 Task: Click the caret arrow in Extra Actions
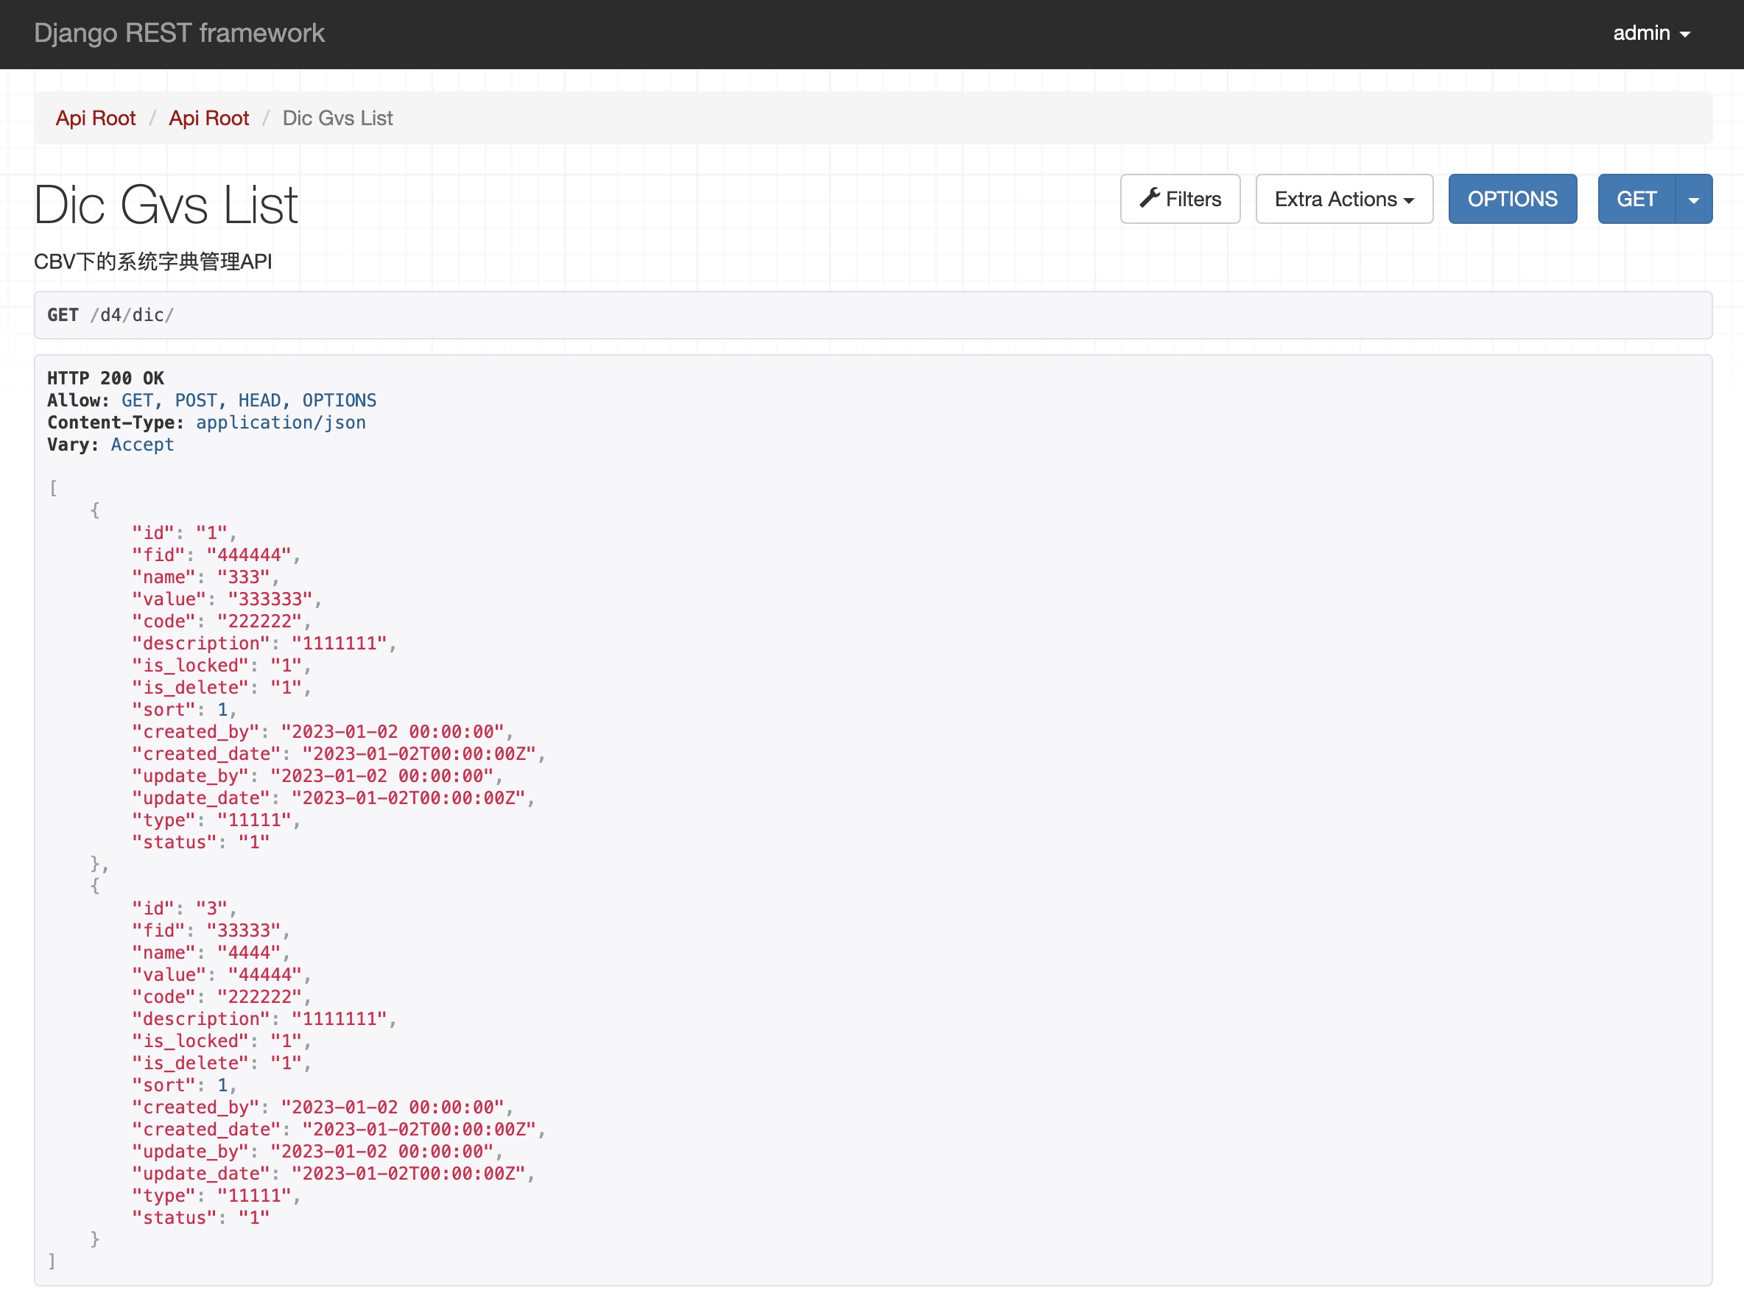[1409, 201]
